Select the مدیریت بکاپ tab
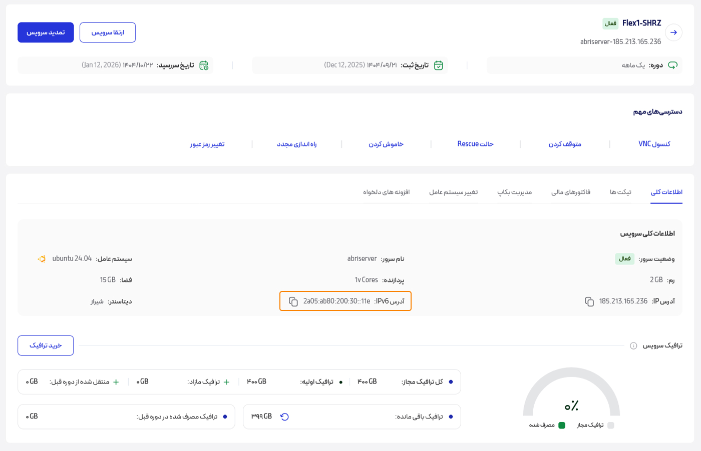Screen dimensions: 701x451 pyautogui.click(x=514, y=192)
